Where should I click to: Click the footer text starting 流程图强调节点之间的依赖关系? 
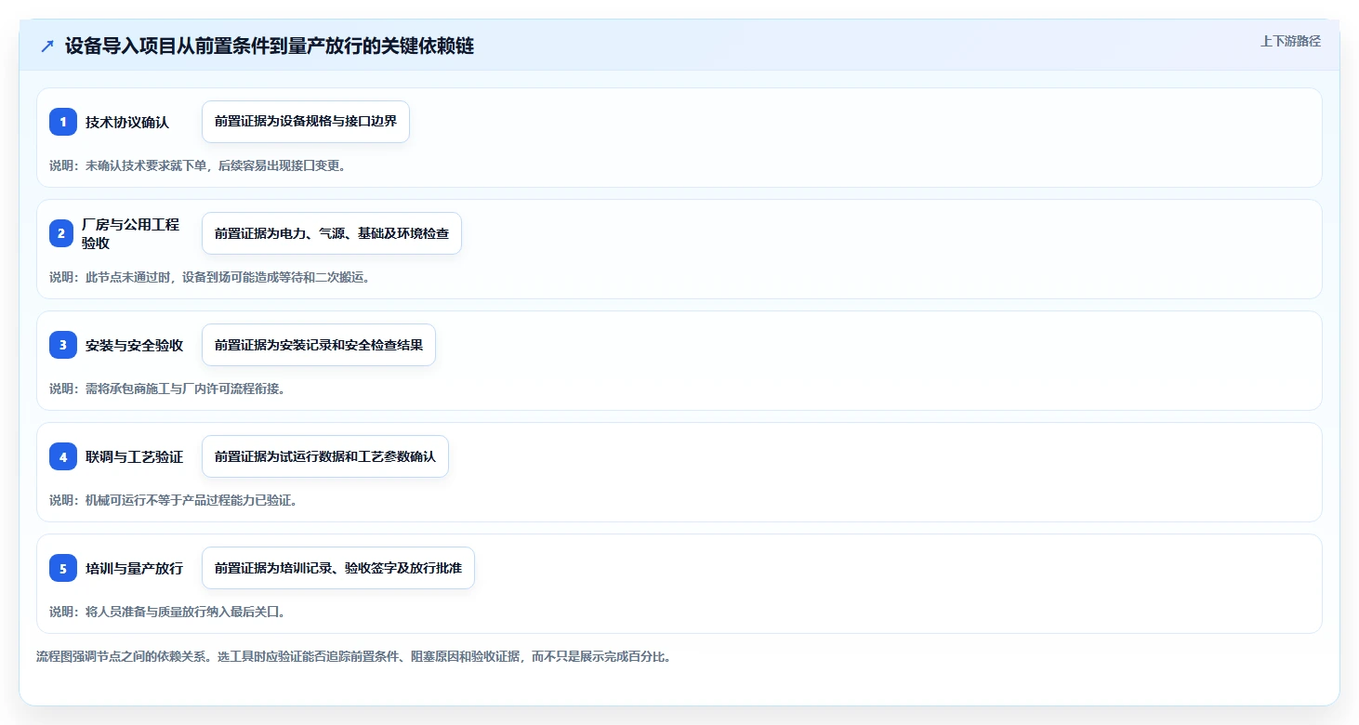353,656
